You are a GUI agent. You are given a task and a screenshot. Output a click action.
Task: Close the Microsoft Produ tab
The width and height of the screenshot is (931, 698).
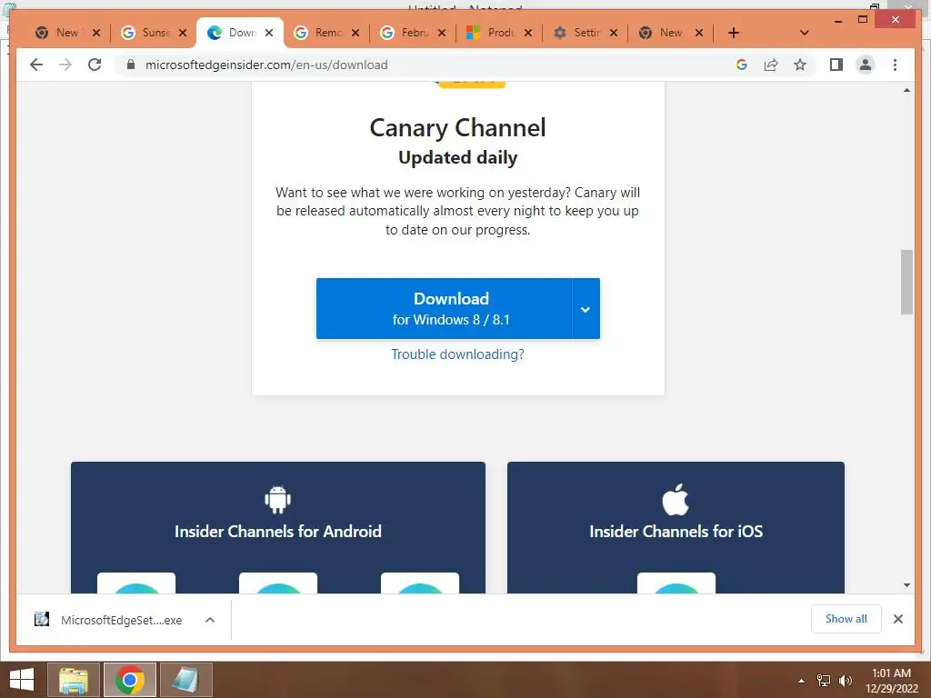528,33
